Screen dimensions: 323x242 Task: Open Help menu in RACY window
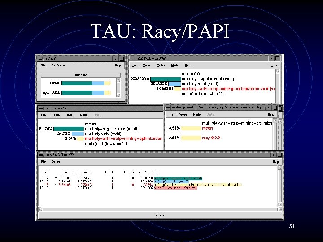pos(118,65)
